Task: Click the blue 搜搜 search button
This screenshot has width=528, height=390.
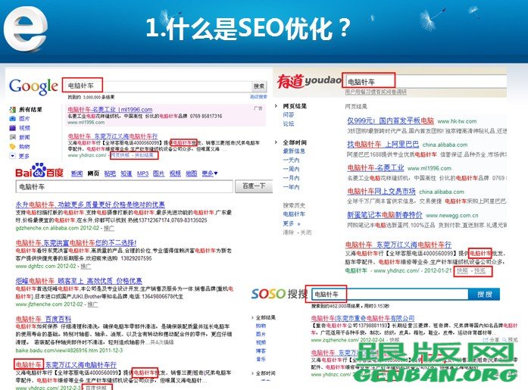Action: click(484, 295)
